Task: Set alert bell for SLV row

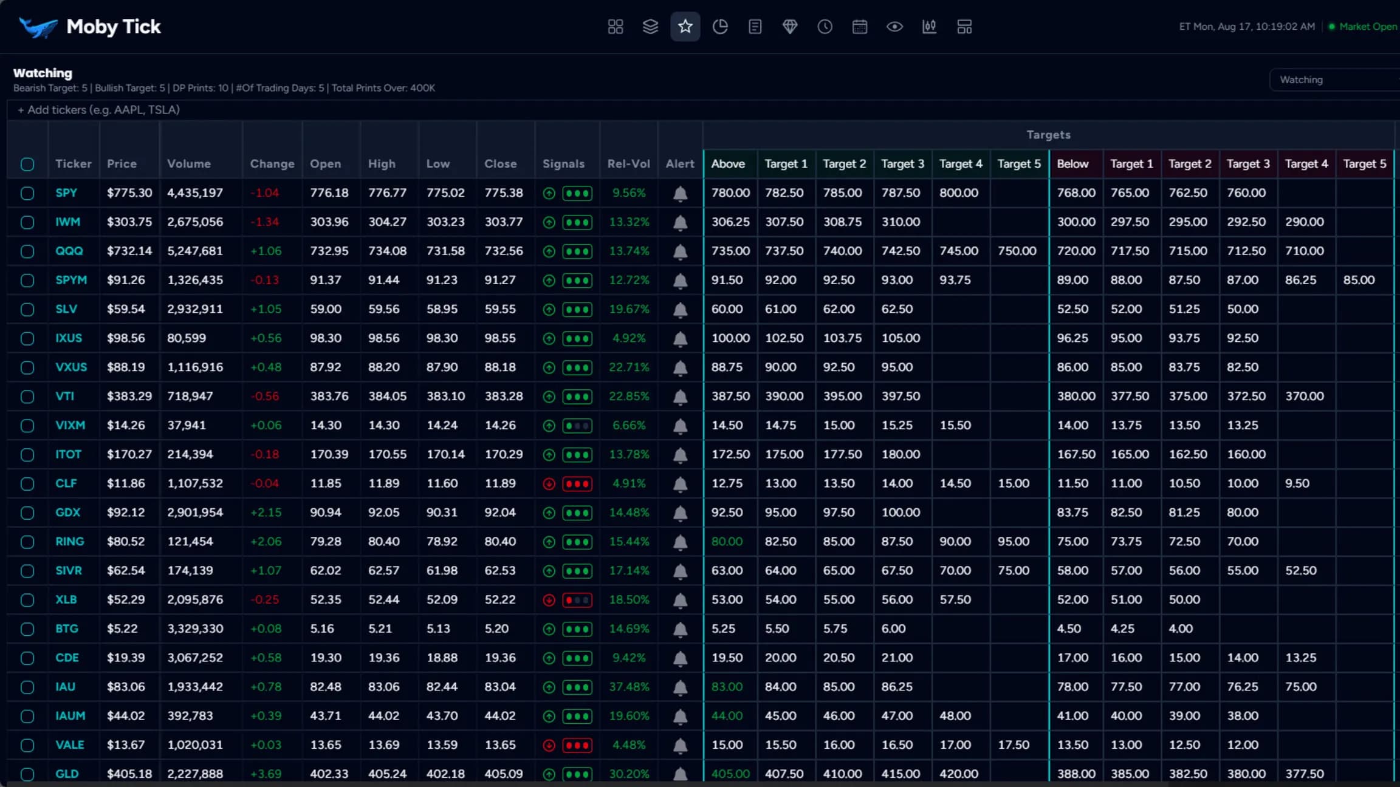Action: pos(681,310)
